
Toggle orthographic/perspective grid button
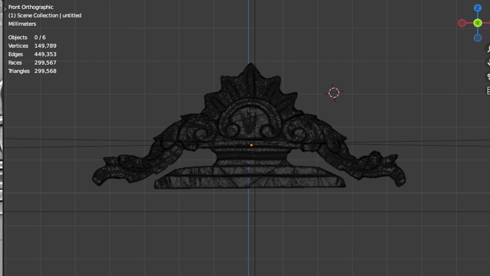click(x=488, y=90)
